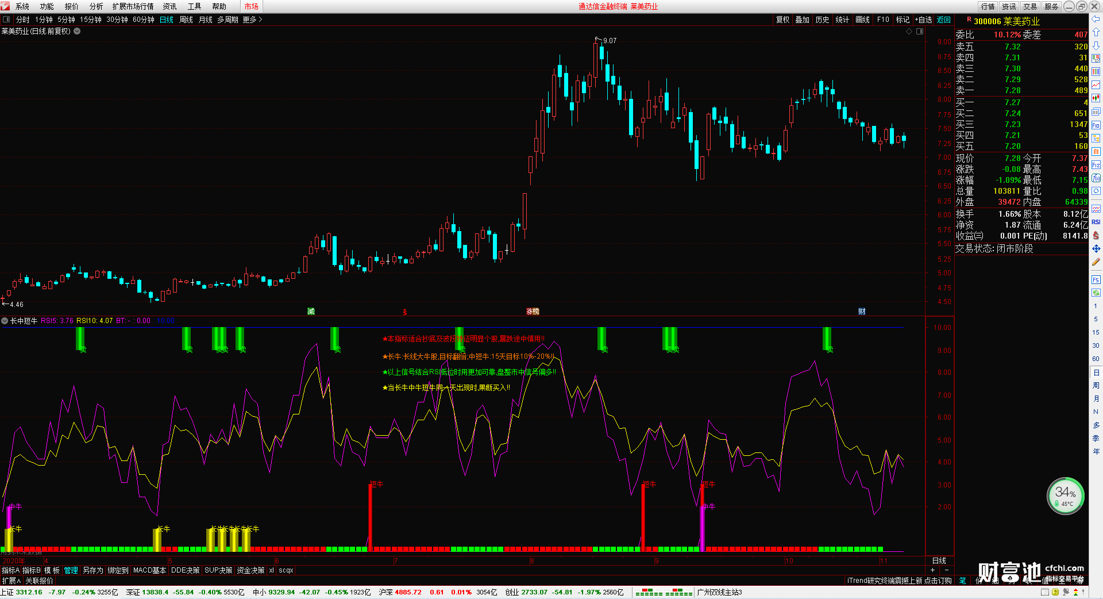Viewport: 1103px width, 599px height.
Task: Select the pencil drawing tool icon
Action: pyautogui.click(x=1096, y=262)
